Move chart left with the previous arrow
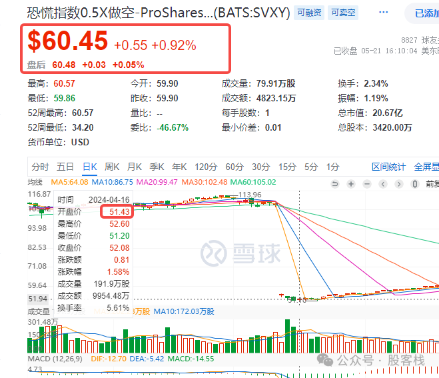This screenshot has width=439, height=378. tap(383, 184)
